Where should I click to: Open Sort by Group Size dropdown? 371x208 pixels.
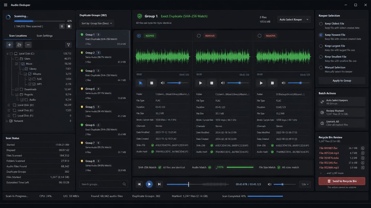(x=97, y=23)
